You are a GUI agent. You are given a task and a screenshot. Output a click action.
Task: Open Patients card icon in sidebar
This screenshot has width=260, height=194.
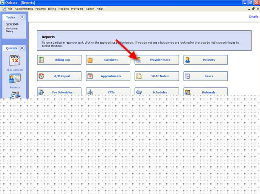(15, 79)
